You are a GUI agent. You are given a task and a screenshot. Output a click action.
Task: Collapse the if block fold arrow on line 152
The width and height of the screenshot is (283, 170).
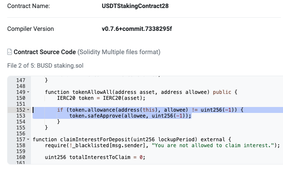(x=28, y=110)
